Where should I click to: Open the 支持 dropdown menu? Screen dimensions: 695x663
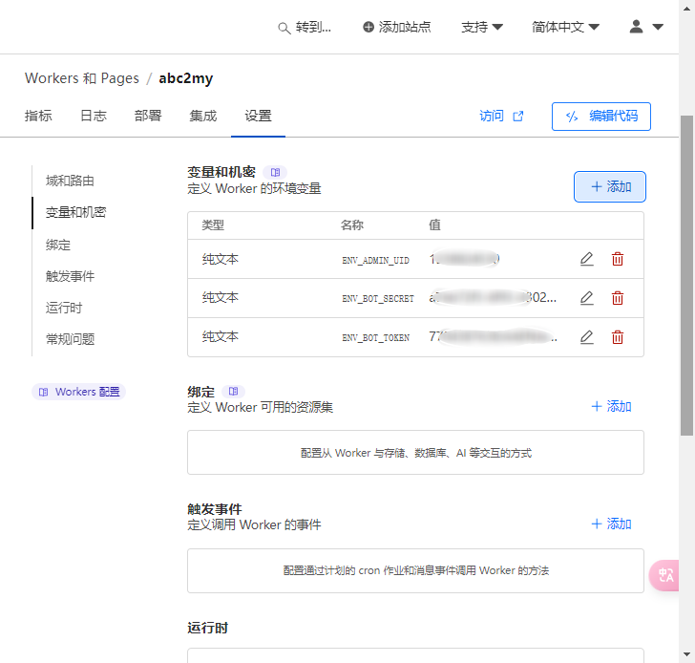[482, 28]
